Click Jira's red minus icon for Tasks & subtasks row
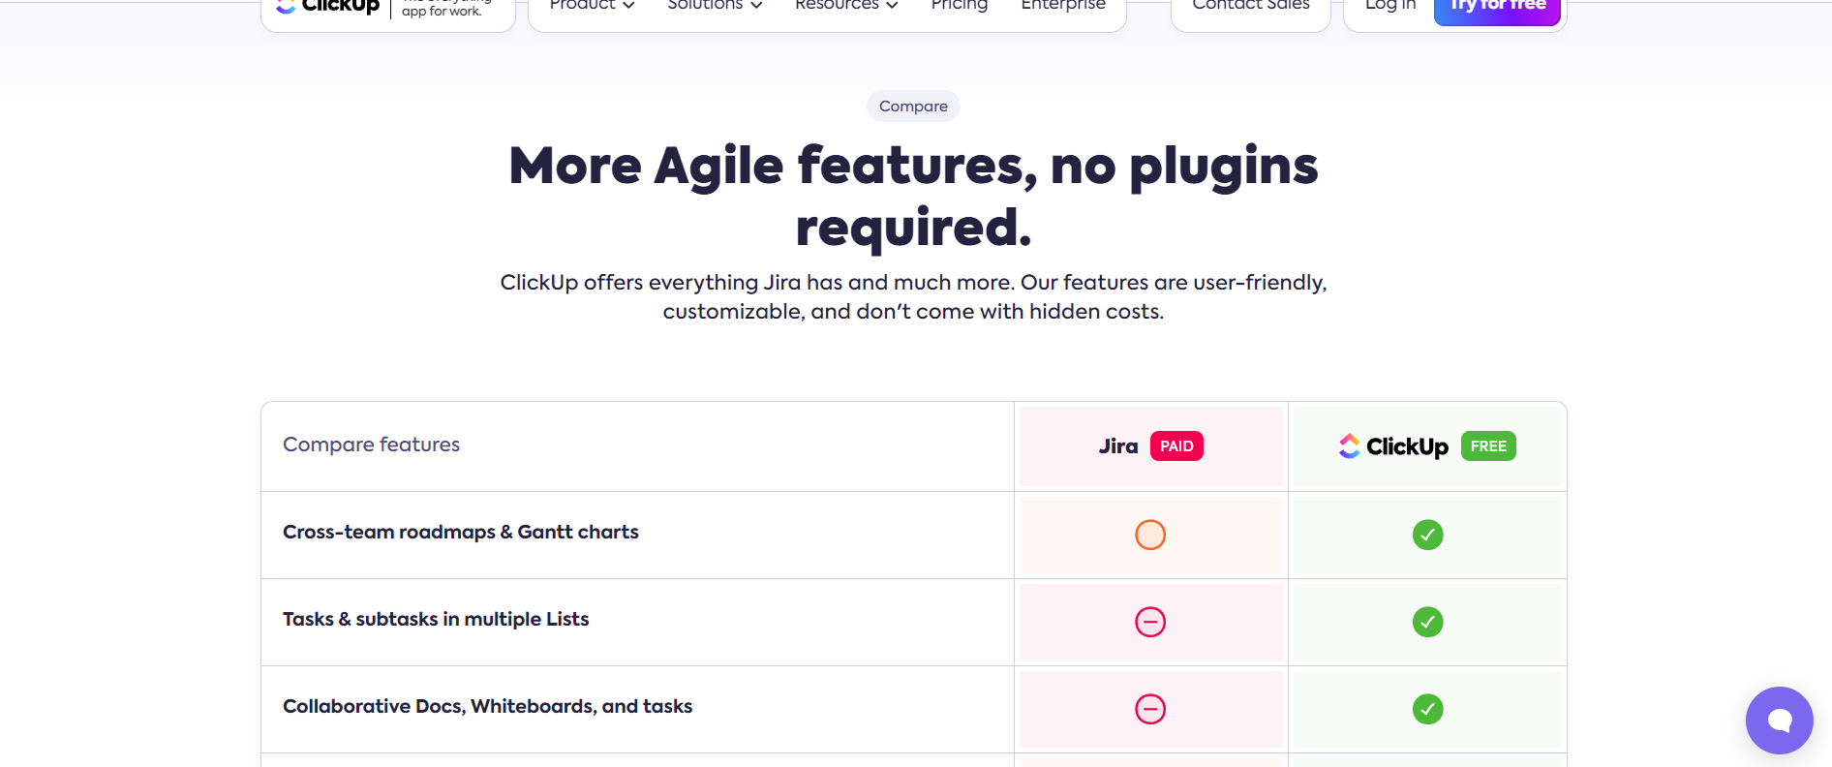Image resolution: width=1832 pixels, height=767 pixels. (x=1150, y=622)
